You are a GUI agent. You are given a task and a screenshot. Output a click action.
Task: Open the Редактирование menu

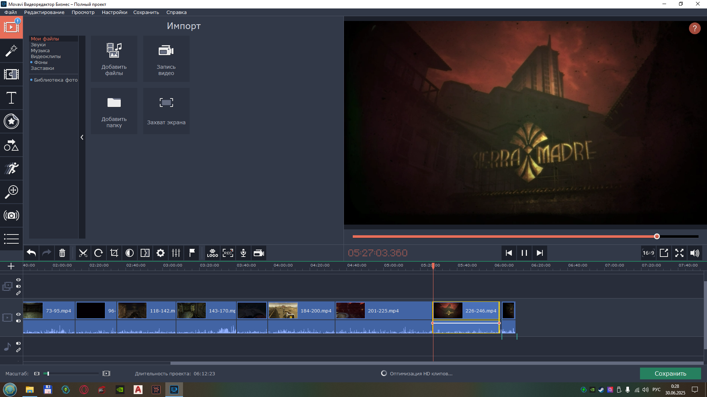coord(44,12)
